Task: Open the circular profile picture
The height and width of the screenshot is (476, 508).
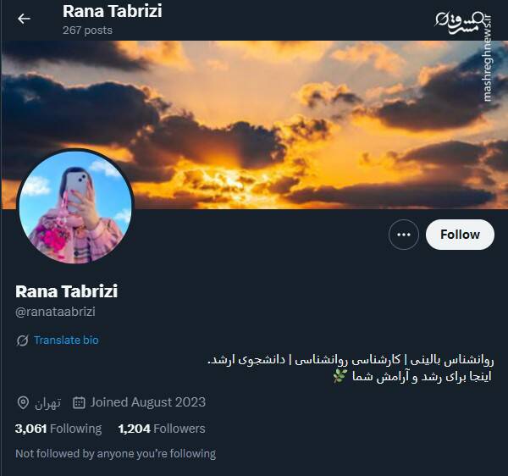Action: point(75,208)
